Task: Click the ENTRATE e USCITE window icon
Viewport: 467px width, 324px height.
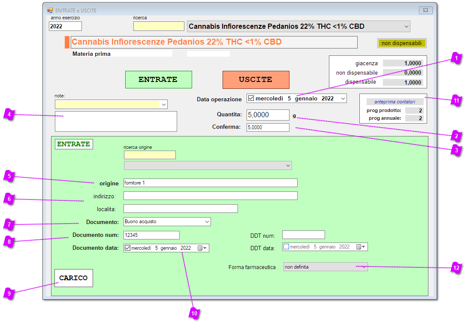Action: (50, 10)
